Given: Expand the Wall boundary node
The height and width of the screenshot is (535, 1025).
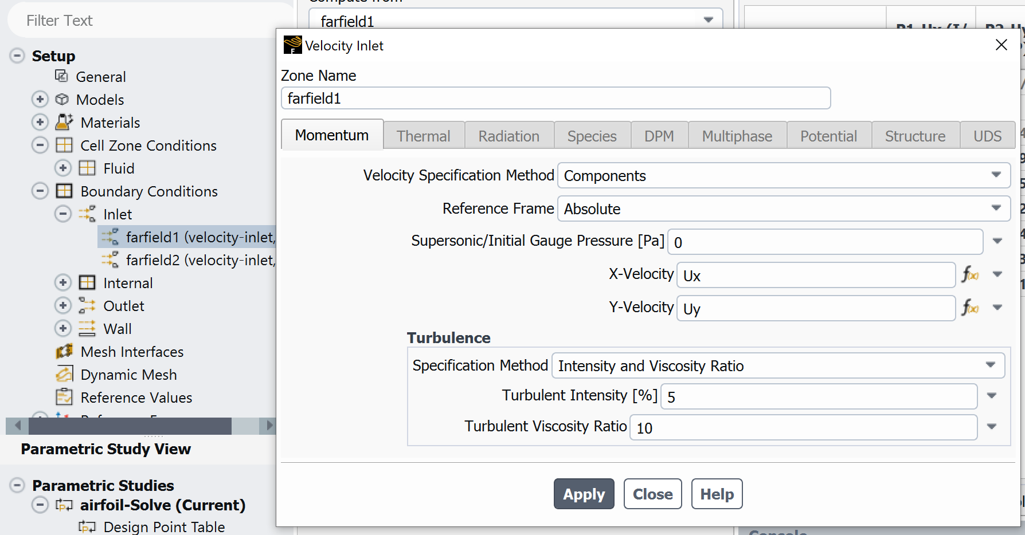Looking at the screenshot, I should pos(63,328).
